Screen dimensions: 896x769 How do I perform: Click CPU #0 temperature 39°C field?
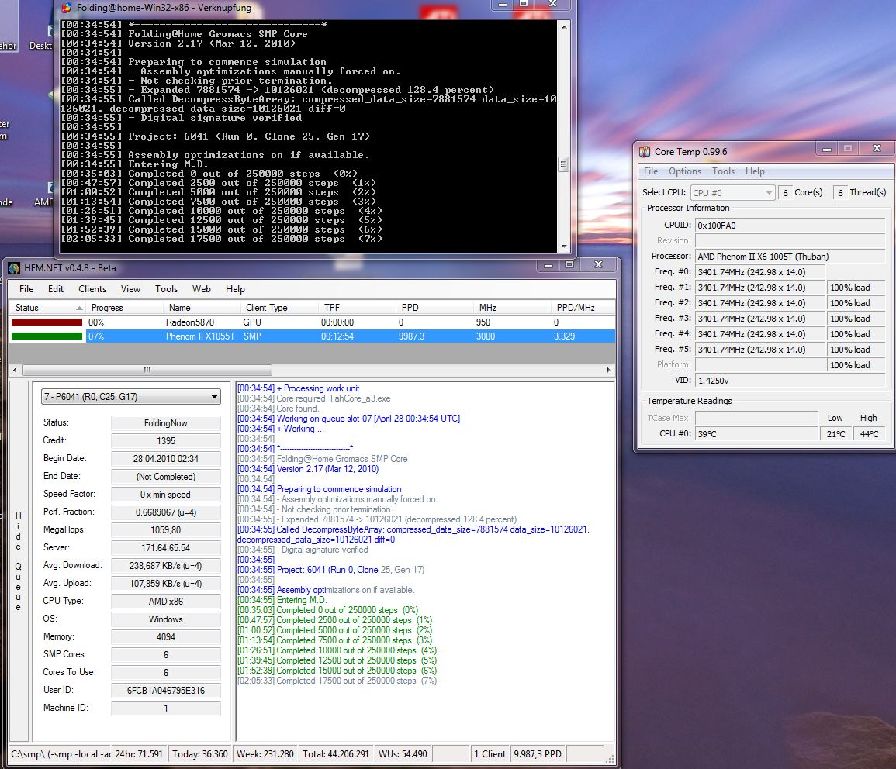pyautogui.click(x=756, y=434)
